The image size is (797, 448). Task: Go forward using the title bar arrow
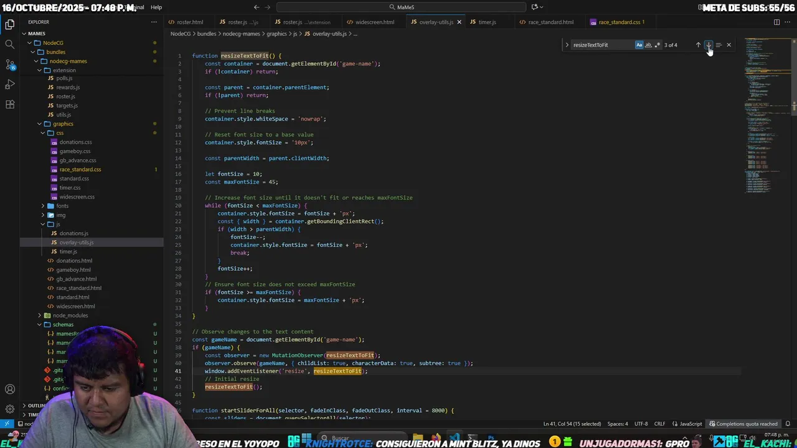(268, 7)
